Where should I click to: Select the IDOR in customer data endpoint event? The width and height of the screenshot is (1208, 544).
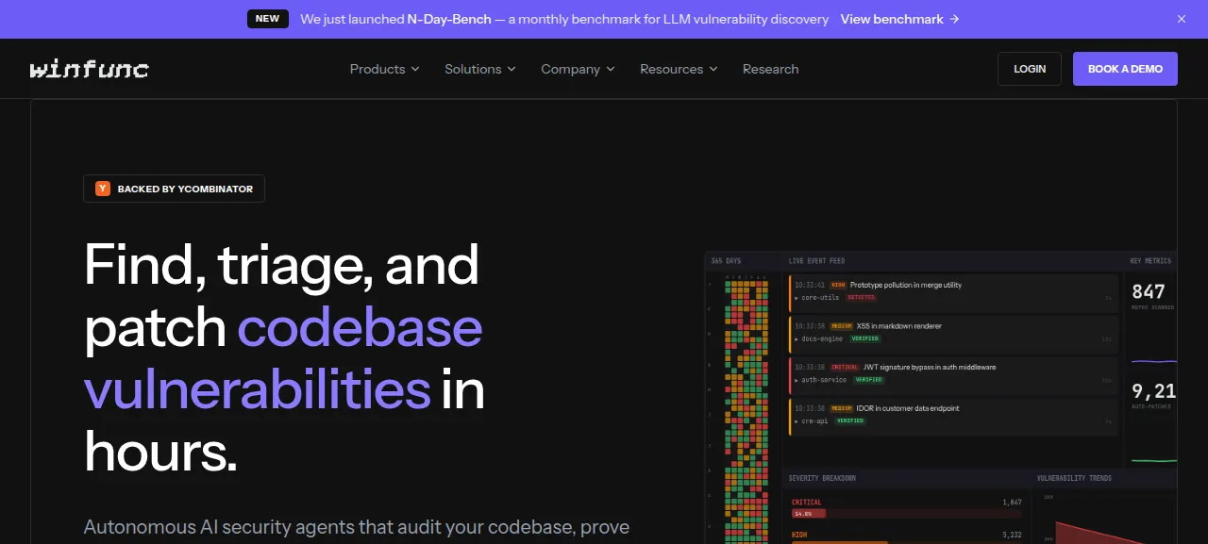click(x=952, y=415)
